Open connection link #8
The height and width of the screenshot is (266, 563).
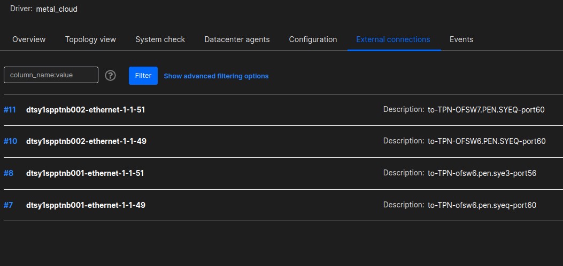coord(8,173)
